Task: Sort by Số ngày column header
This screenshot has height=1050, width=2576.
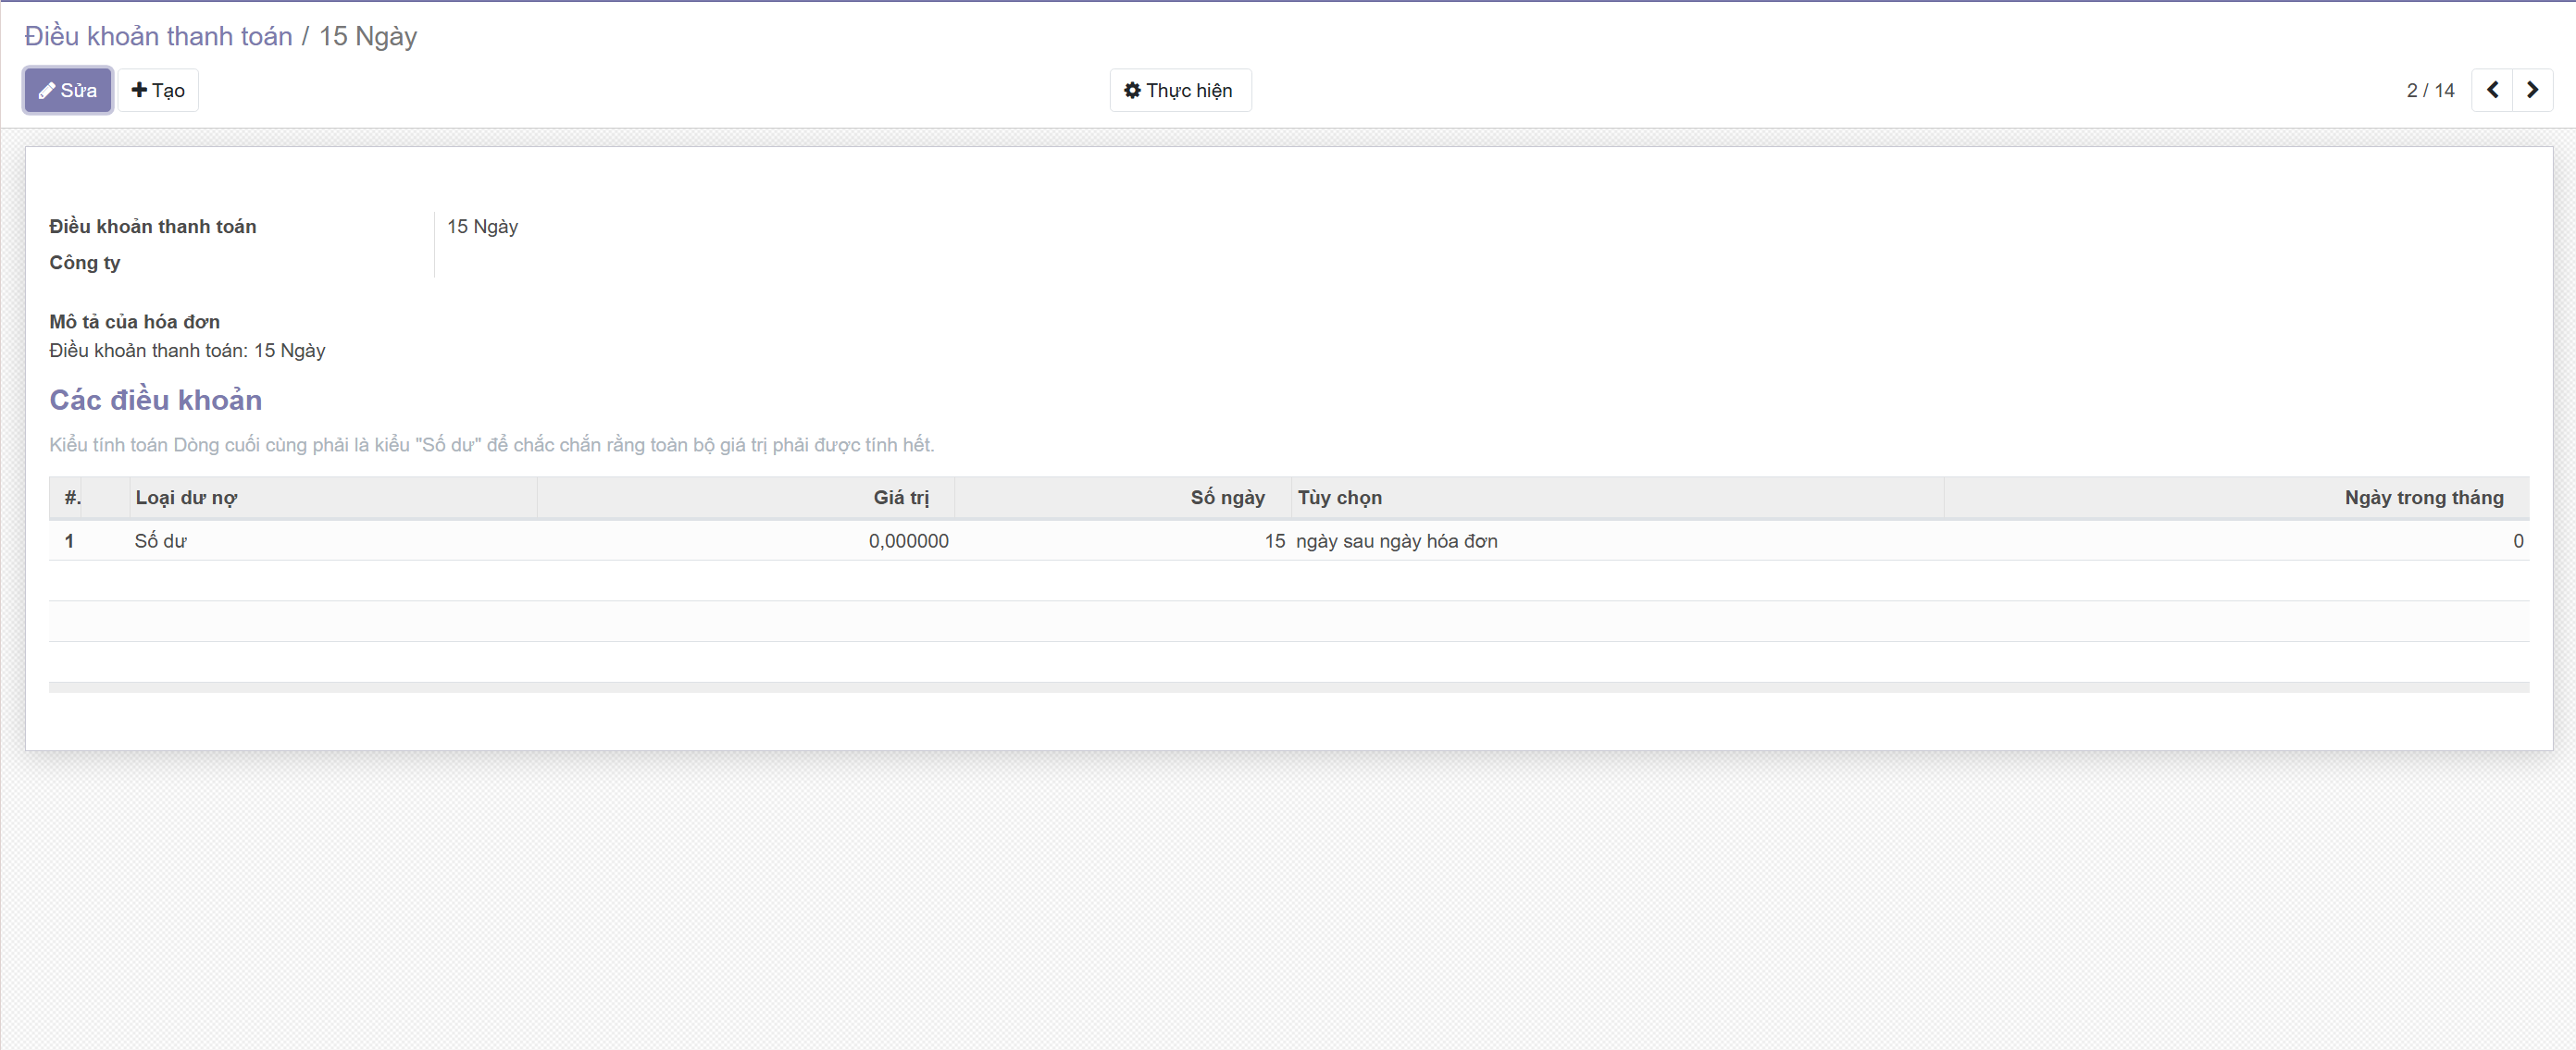Action: click(x=1226, y=498)
